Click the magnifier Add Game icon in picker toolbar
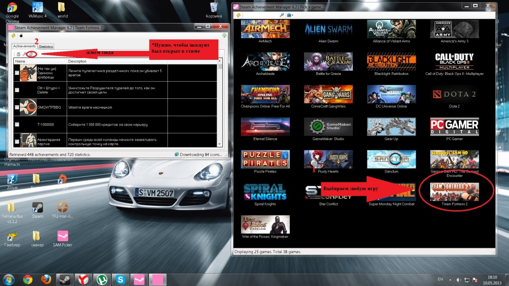This screenshot has height=286, width=509. coord(282,15)
